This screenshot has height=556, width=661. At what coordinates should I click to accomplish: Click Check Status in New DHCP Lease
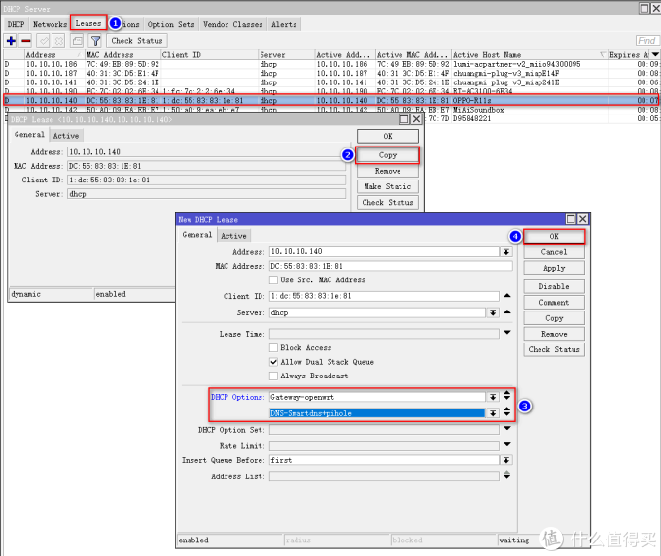(554, 349)
